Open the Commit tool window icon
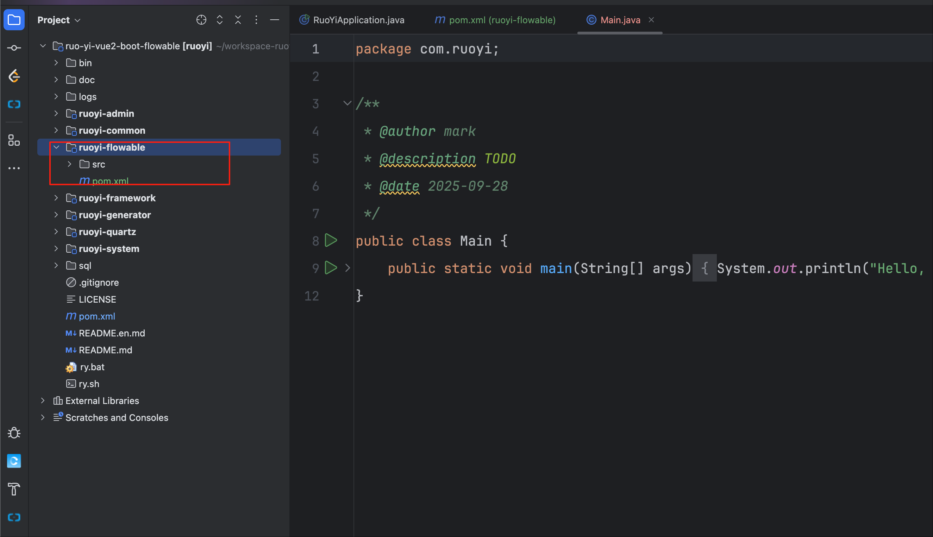The image size is (933, 537). (14, 48)
